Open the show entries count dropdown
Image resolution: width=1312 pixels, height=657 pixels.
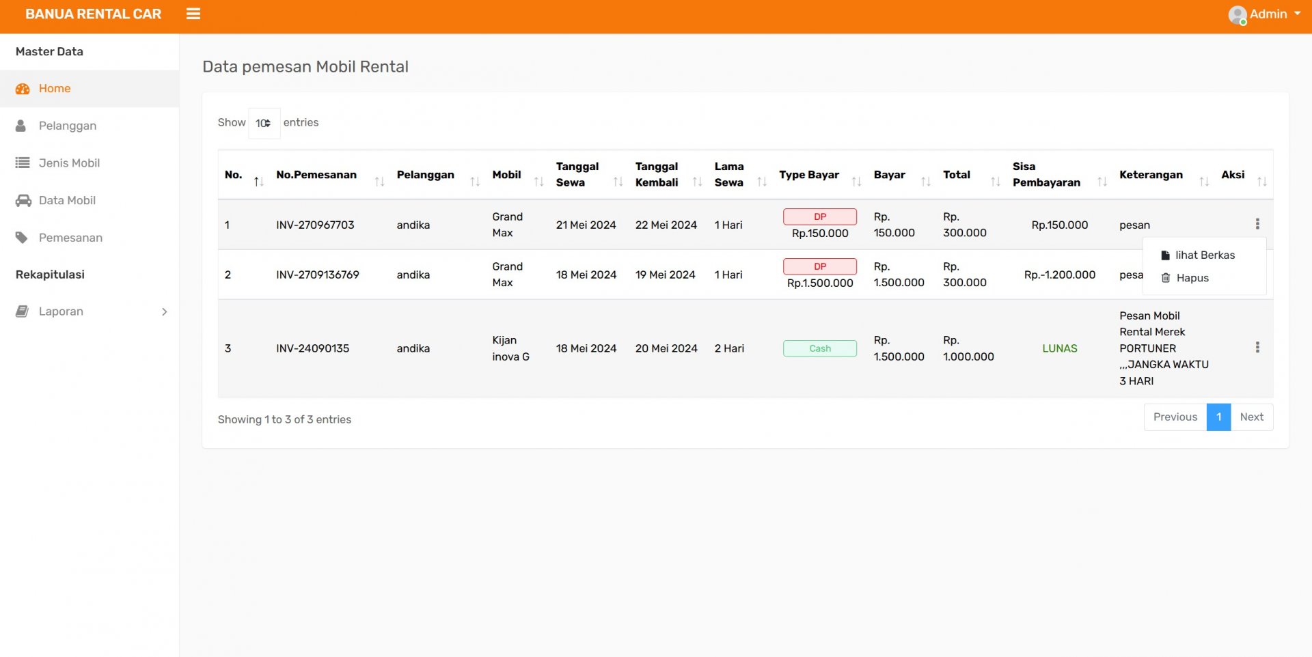tap(264, 124)
